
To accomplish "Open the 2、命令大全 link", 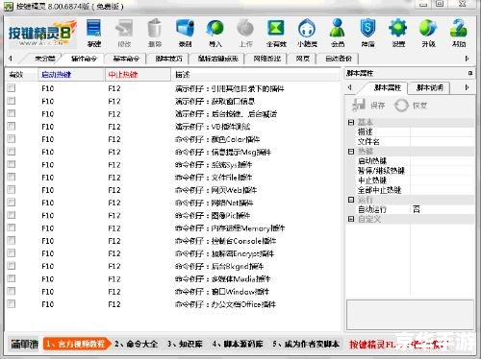I will (137, 344).
